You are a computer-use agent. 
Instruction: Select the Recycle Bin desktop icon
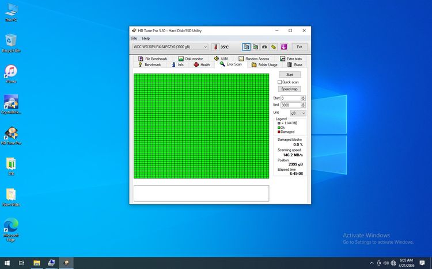[x=11, y=43]
